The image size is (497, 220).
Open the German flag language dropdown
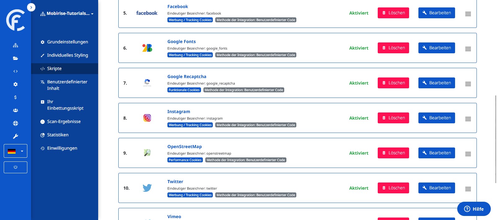coord(16,151)
